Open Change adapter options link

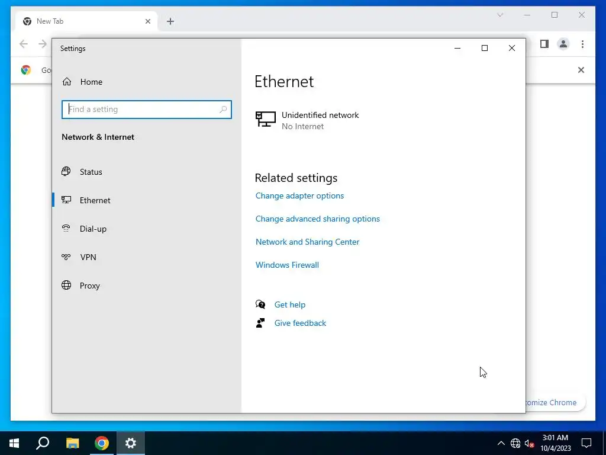[299, 196]
